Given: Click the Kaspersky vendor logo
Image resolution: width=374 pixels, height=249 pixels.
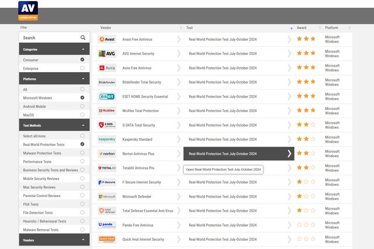Looking at the screenshot, I should (x=107, y=140).
